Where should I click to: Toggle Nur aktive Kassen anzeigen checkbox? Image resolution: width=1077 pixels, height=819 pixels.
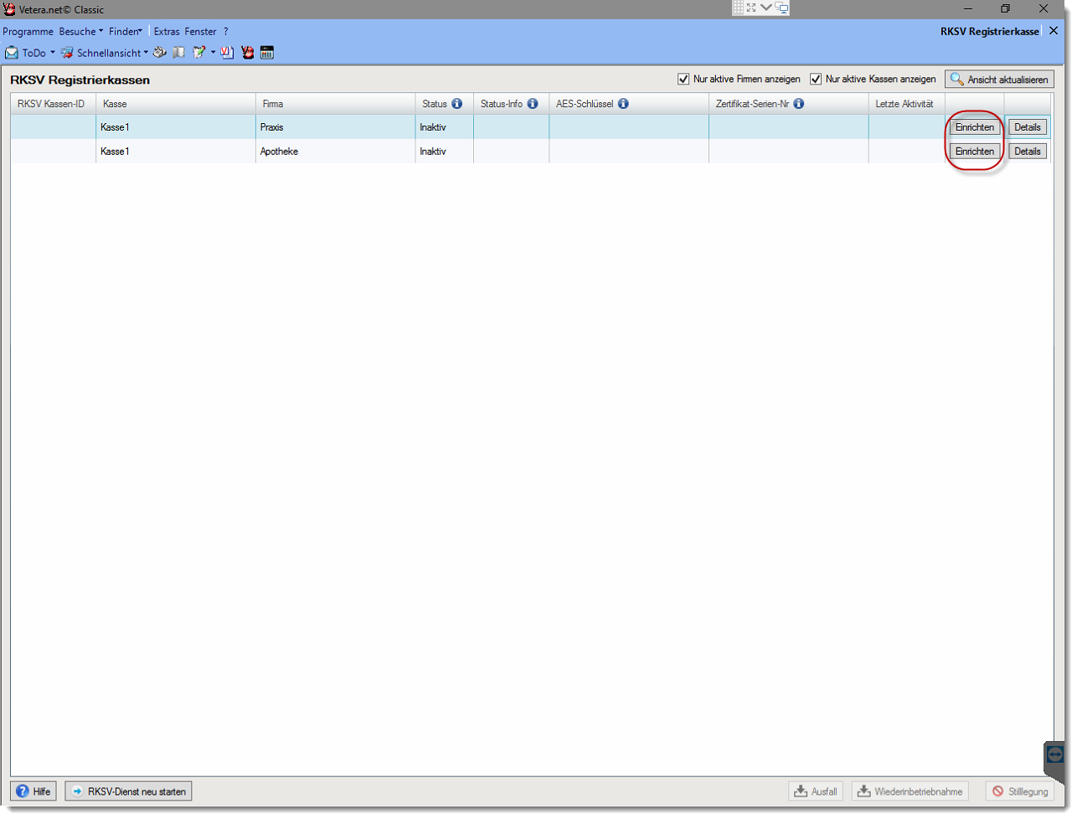tap(816, 80)
